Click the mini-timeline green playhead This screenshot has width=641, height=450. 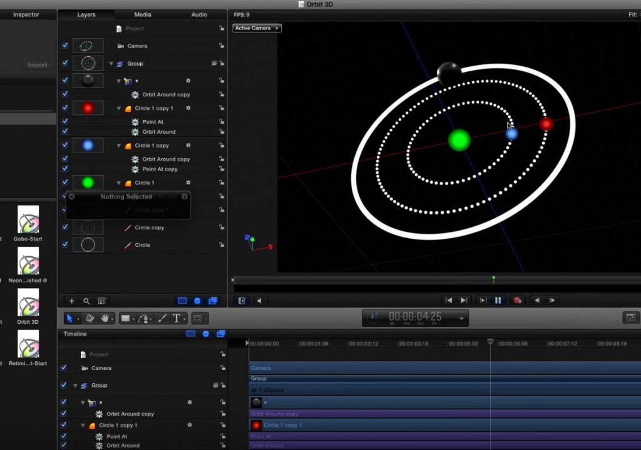pyautogui.click(x=493, y=279)
